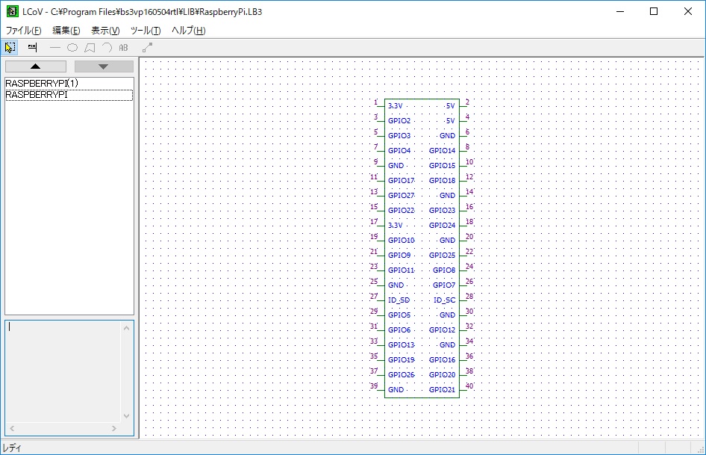Select the AB text tool
This screenshot has width=706, height=455.
coord(123,47)
